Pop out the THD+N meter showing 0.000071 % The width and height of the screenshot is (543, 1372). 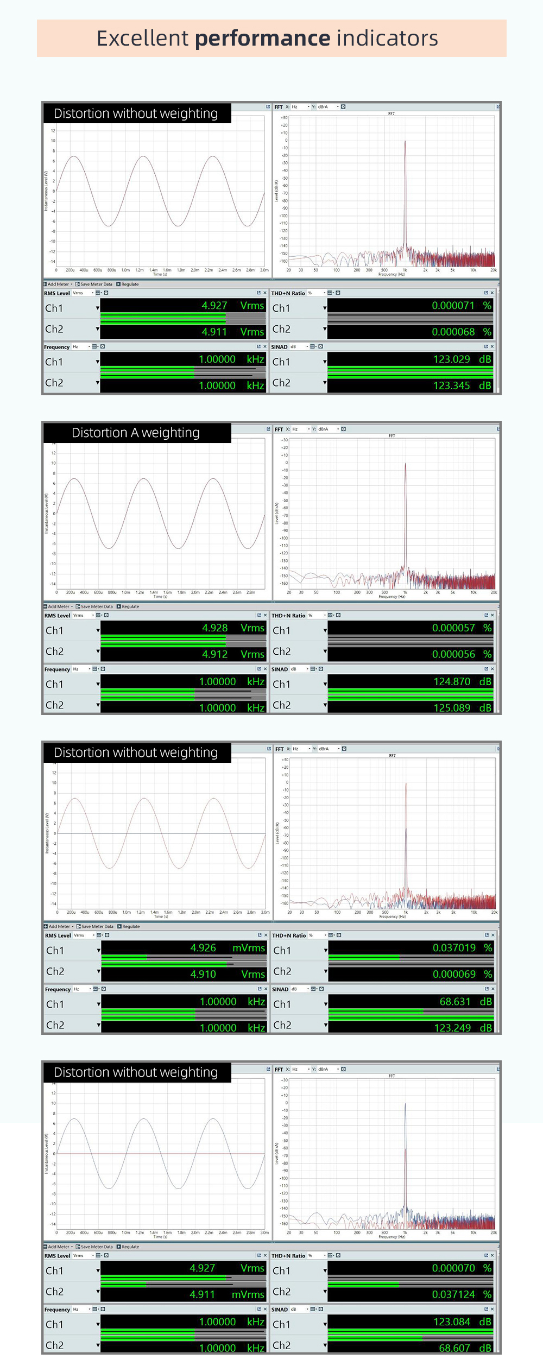coord(486,293)
